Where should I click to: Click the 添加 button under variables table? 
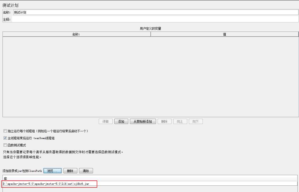click(121, 121)
